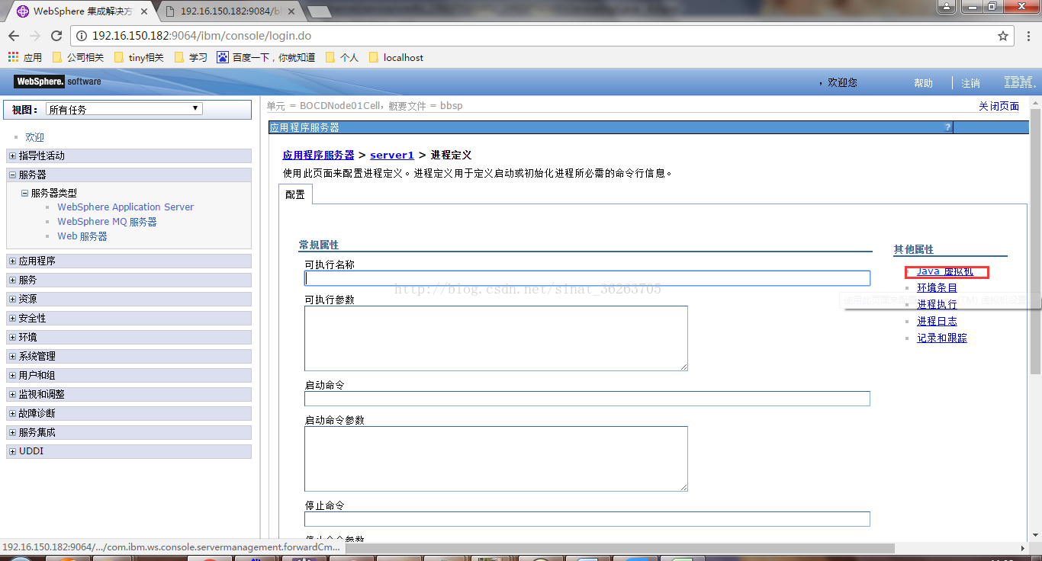This screenshot has height=561, width=1042.
Task: Click the help question mark in 应用程序服务器 header
Action: pyautogui.click(x=947, y=127)
